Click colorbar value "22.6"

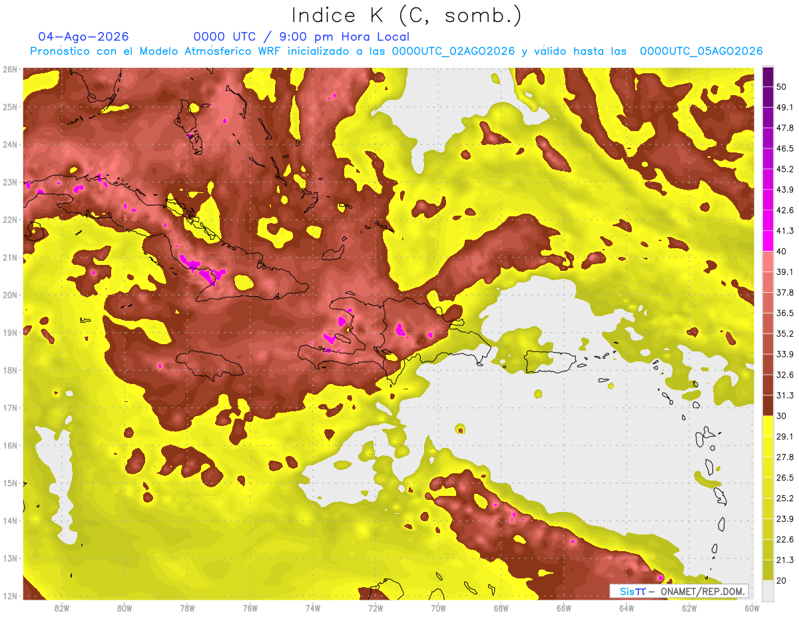[x=785, y=540]
